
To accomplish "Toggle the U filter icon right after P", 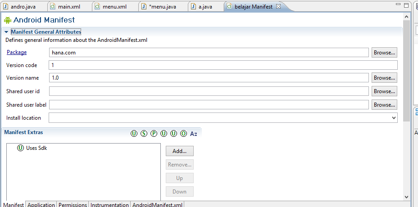I will tap(164, 134).
